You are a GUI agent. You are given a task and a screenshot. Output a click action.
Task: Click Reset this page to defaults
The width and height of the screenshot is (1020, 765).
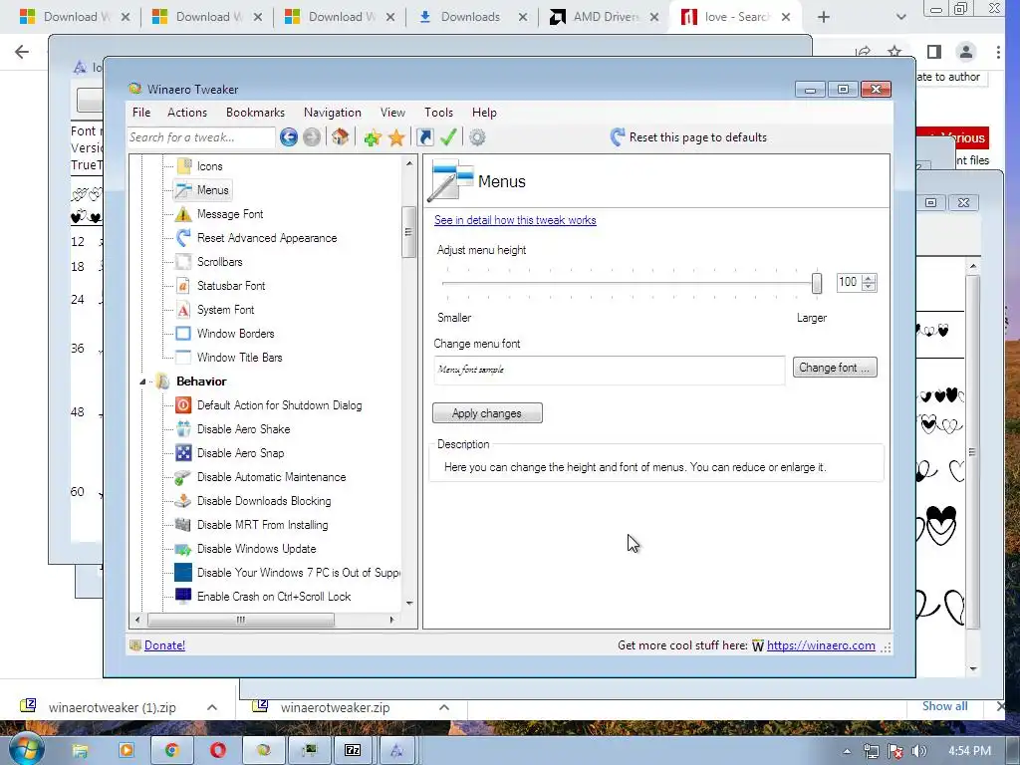[689, 137]
